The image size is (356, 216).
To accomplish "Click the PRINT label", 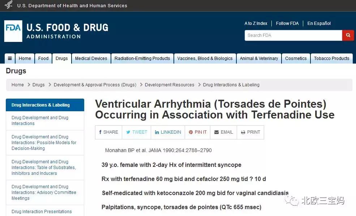I will point(254,132).
